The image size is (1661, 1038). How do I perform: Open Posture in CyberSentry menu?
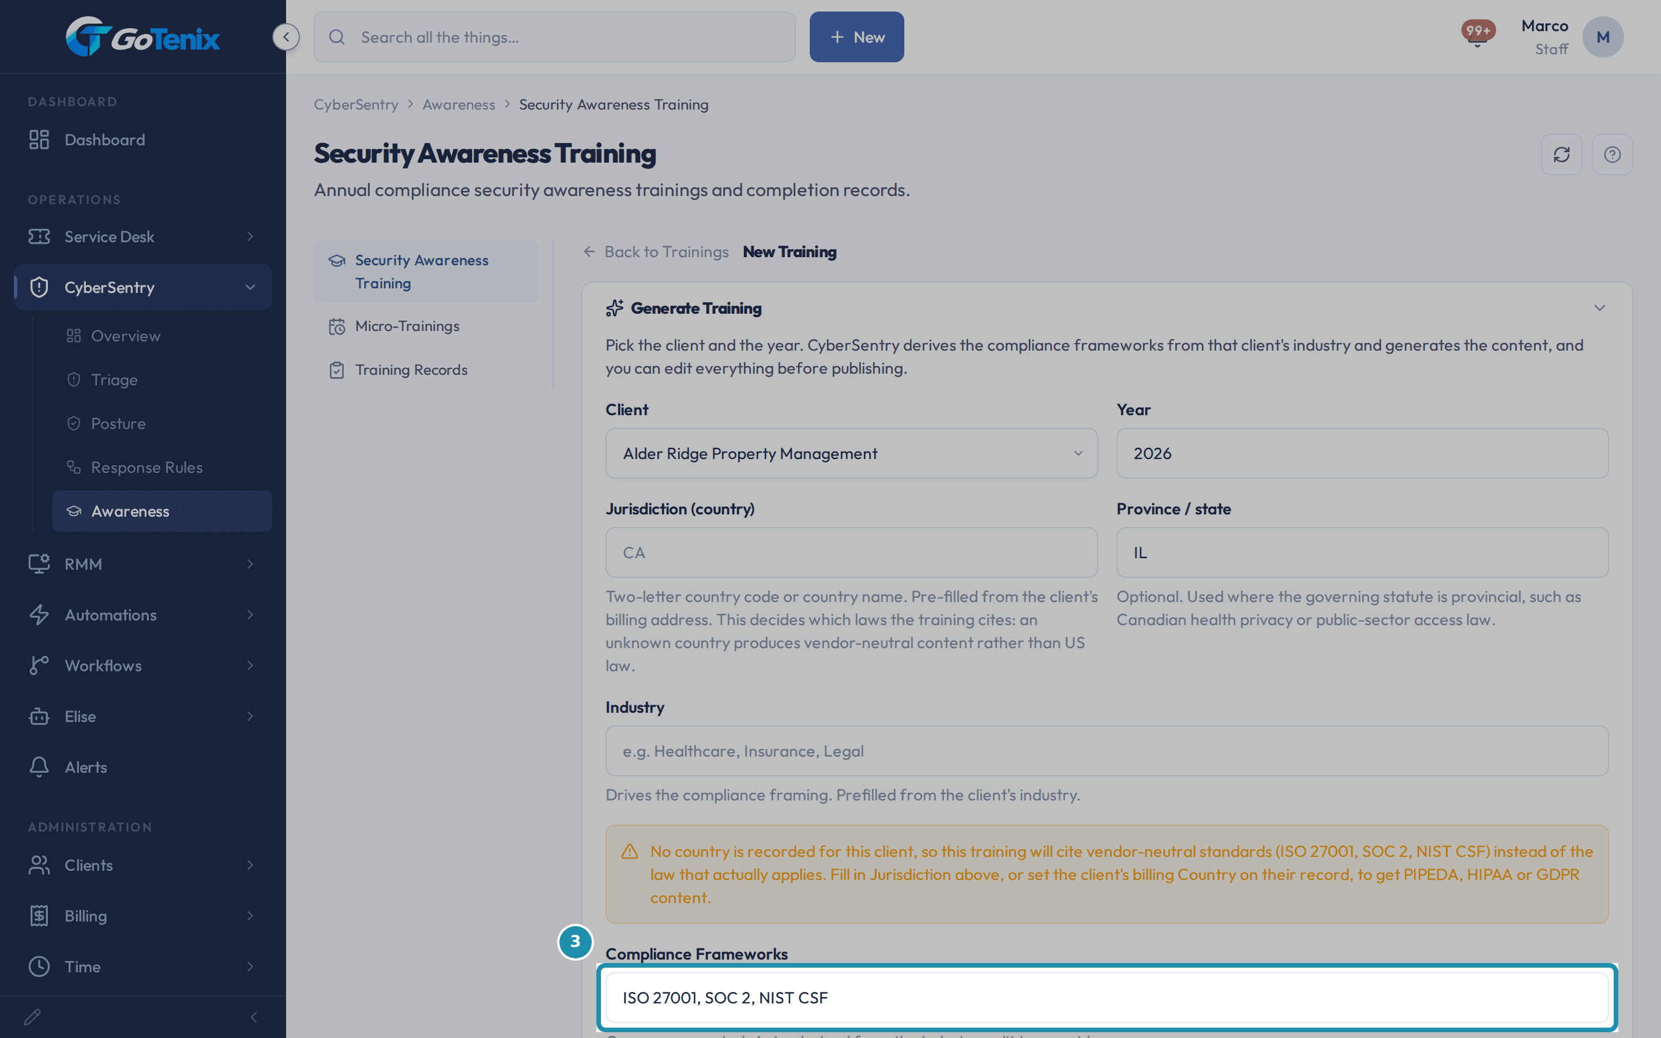161,424
